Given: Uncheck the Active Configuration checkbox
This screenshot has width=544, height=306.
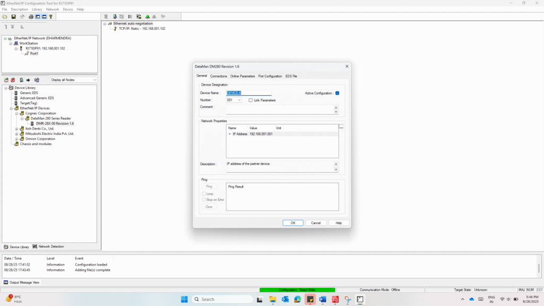Looking at the screenshot, I should pyautogui.click(x=337, y=93).
